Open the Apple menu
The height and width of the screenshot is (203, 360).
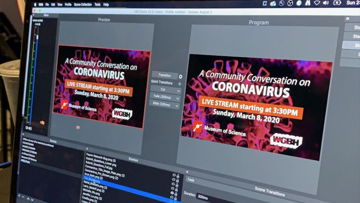(35, 4)
